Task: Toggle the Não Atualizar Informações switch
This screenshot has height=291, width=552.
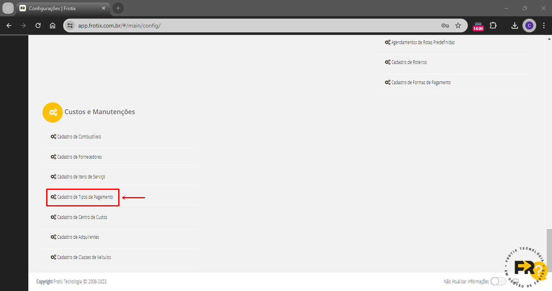Action: (x=498, y=281)
